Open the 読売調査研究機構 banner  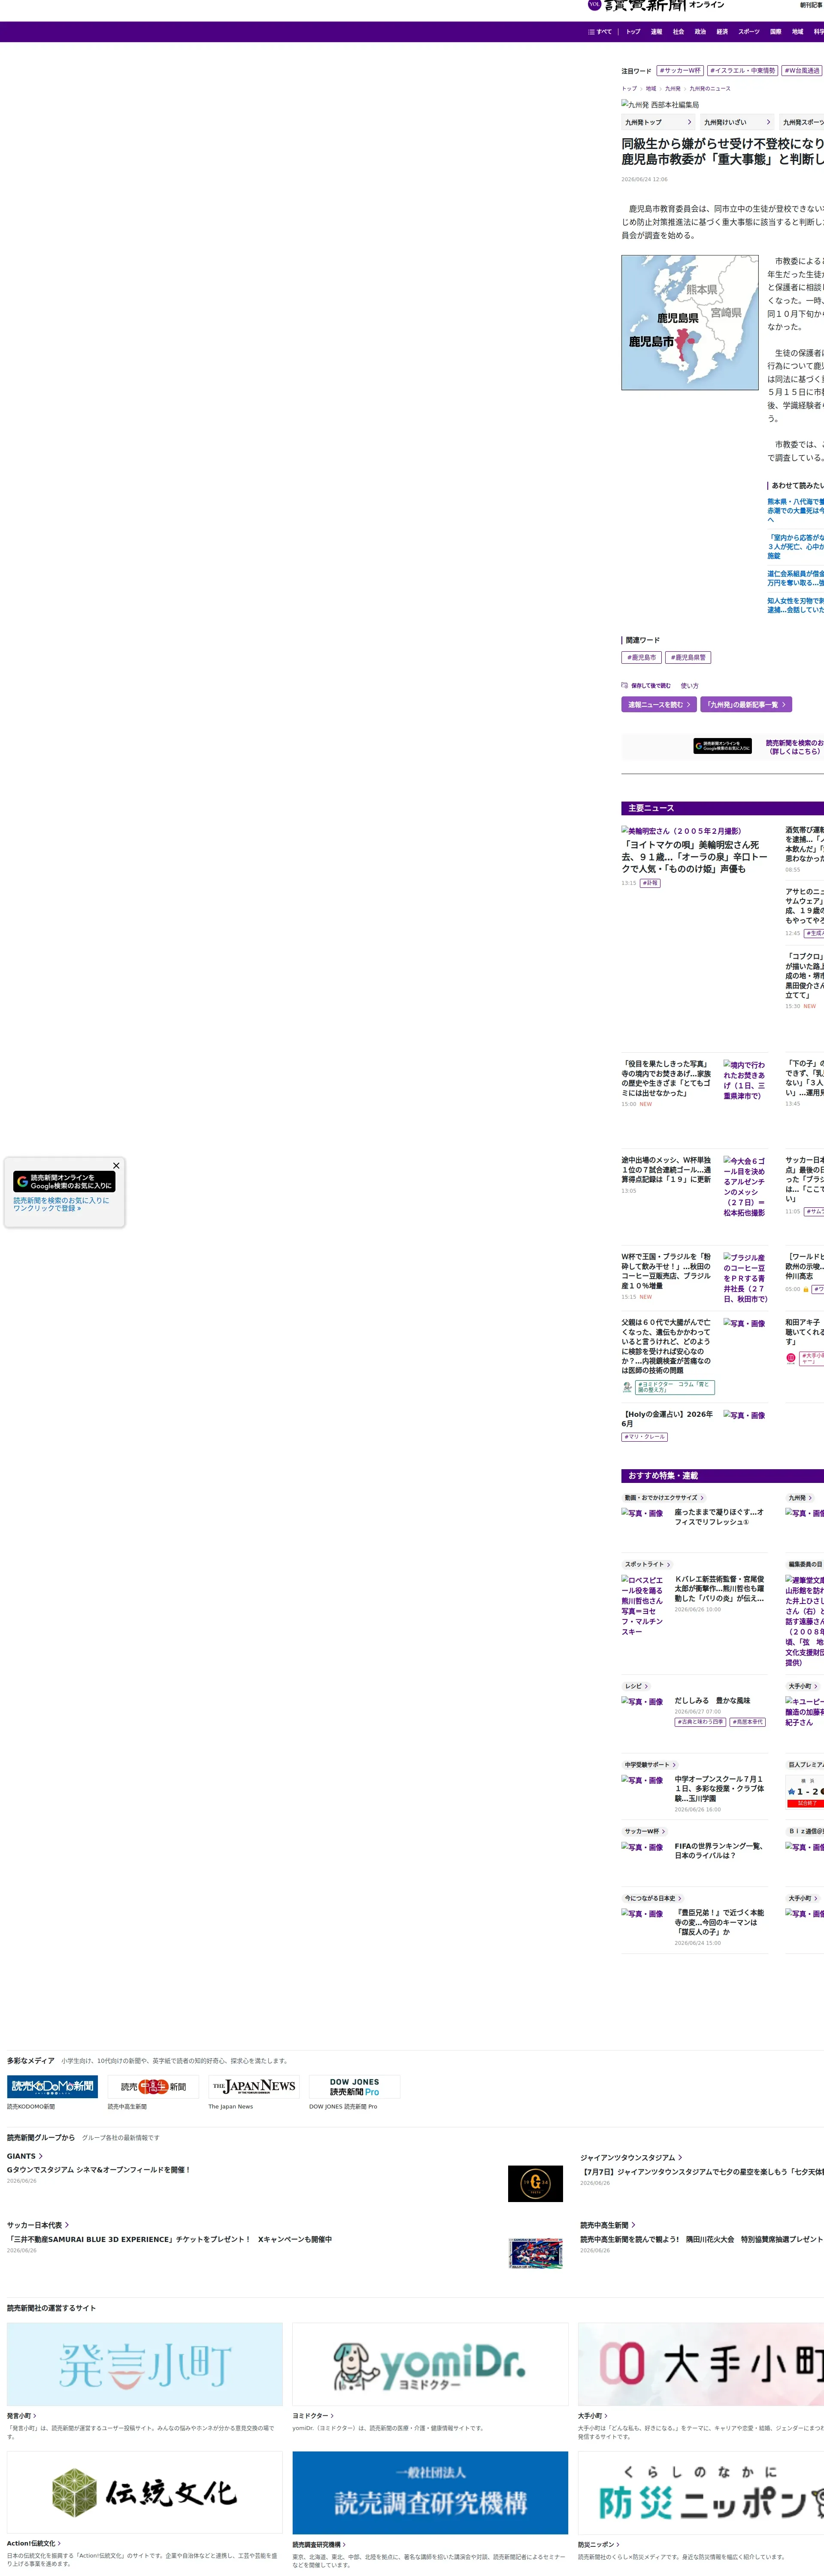[430, 2492]
